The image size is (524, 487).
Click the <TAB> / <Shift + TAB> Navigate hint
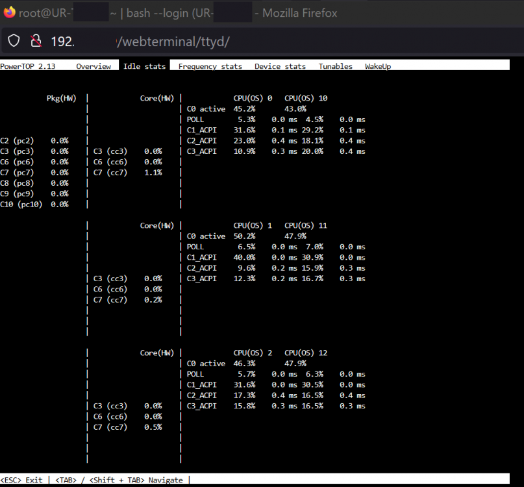pos(119,481)
